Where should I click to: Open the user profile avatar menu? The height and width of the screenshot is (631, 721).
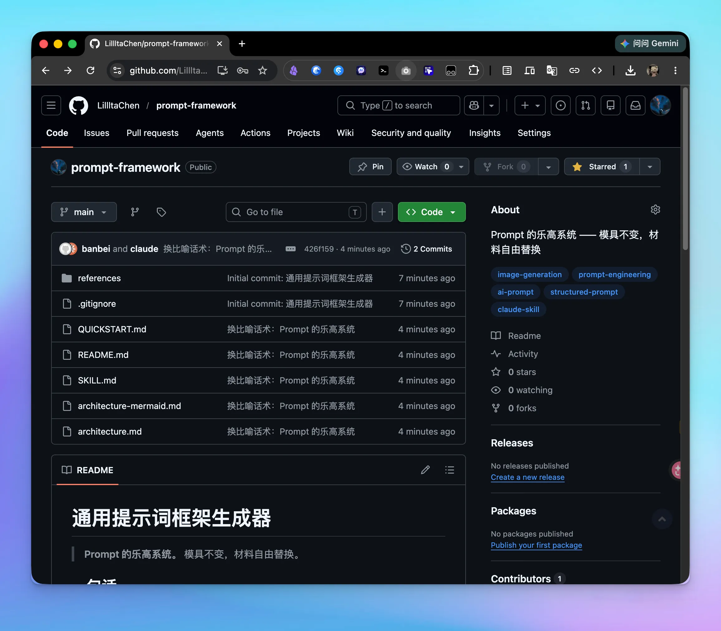660,105
